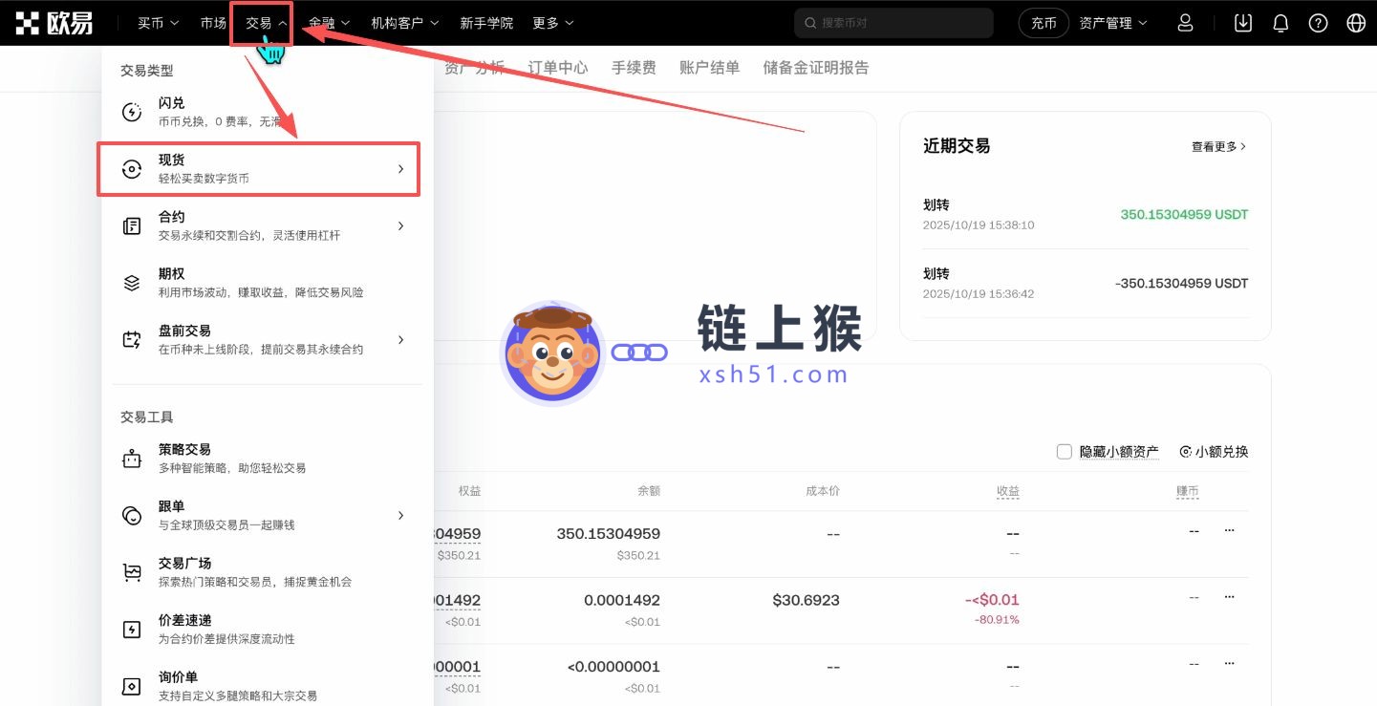The image size is (1377, 706).
Task: Select 价差速递 menu entry
Action: [x=268, y=630]
